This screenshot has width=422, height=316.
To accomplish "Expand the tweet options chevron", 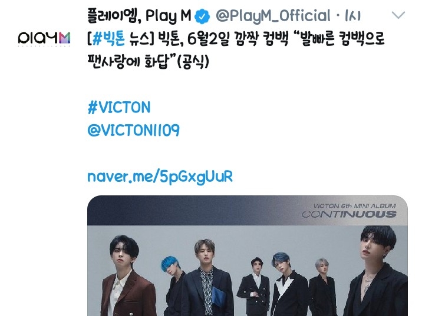I will tap(398, 15).
